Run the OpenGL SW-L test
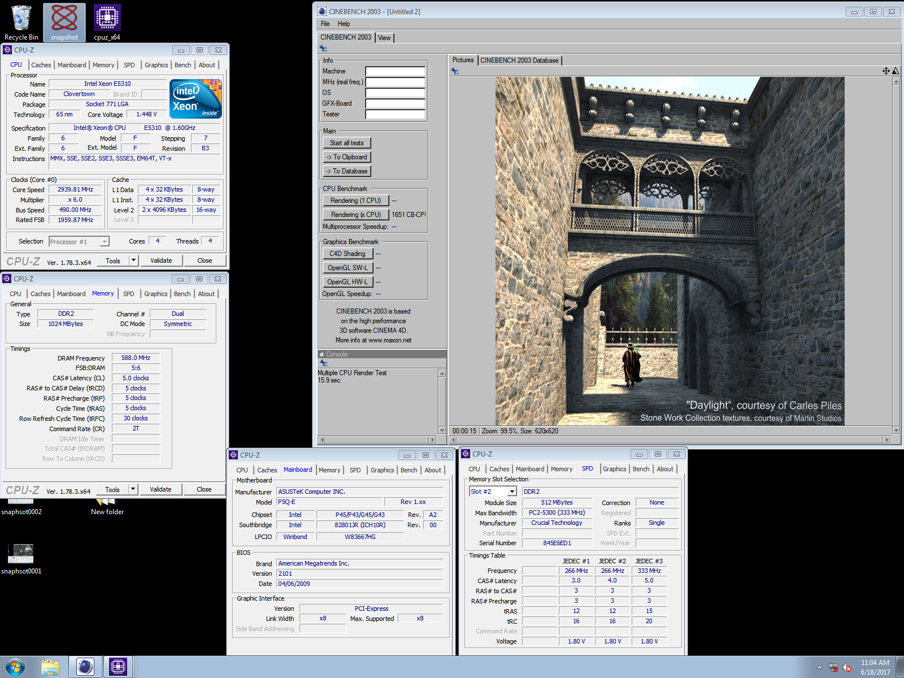904x678 pixels. click(347, 268)
